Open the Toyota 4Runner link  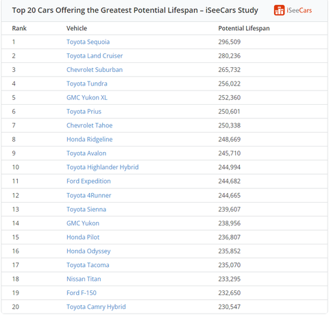click(89, 195)
